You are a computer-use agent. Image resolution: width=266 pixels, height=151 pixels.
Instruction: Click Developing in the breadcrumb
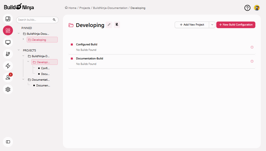[138, 8]
